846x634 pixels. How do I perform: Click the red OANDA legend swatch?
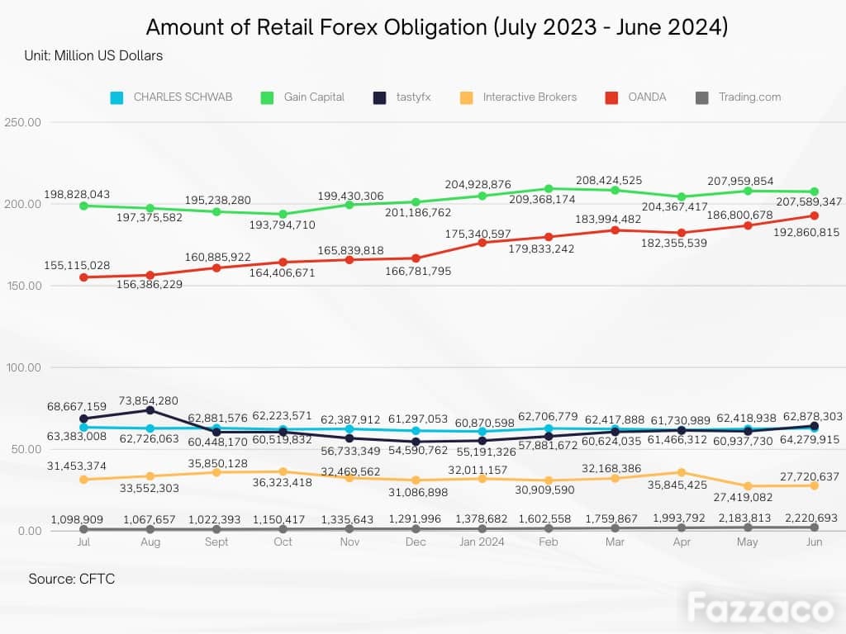pos(611,97)
